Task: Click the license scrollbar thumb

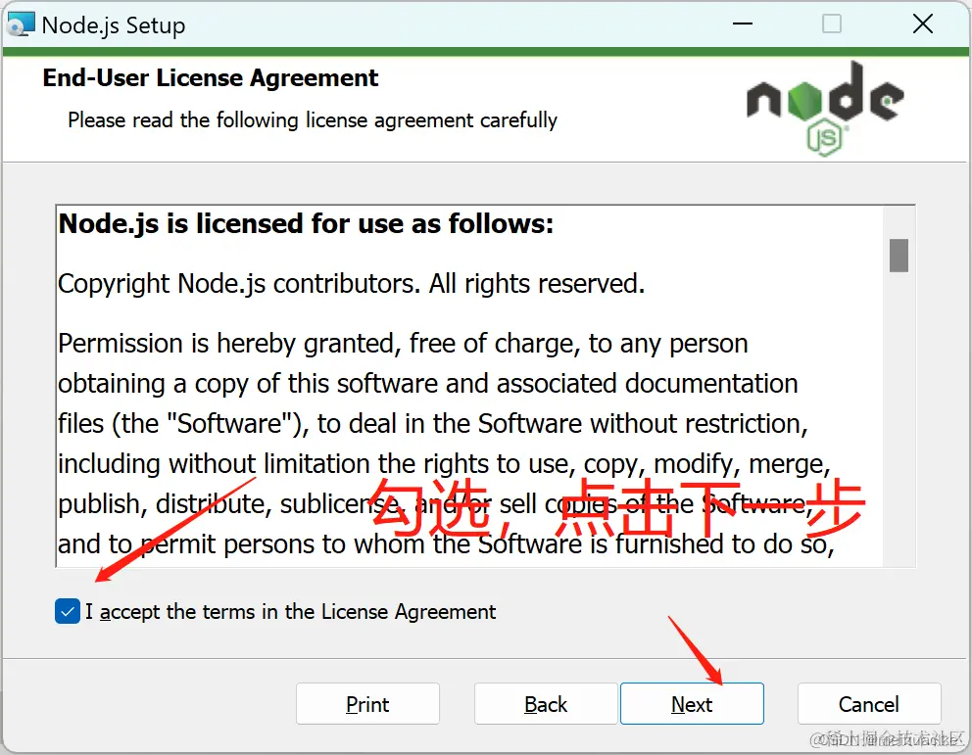Action: point(899,256)
